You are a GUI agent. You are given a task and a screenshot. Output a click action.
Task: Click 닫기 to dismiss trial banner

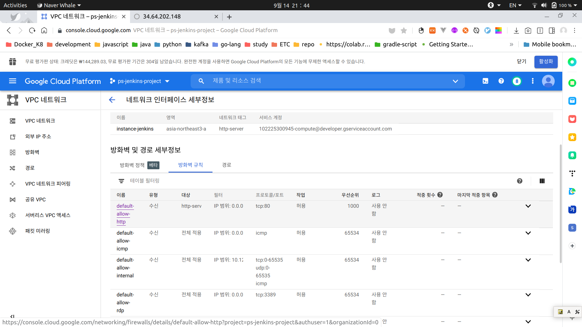click(x=521, y=61)
